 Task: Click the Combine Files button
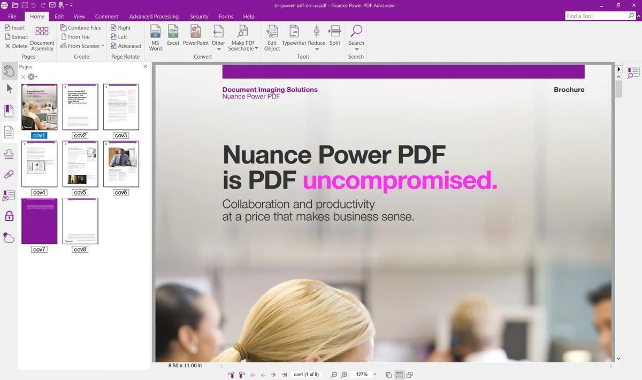(x=81, y=28)
